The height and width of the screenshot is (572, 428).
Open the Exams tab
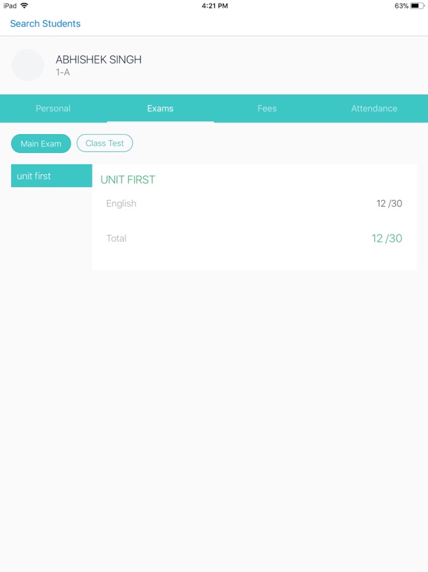[x=160, y=108]
